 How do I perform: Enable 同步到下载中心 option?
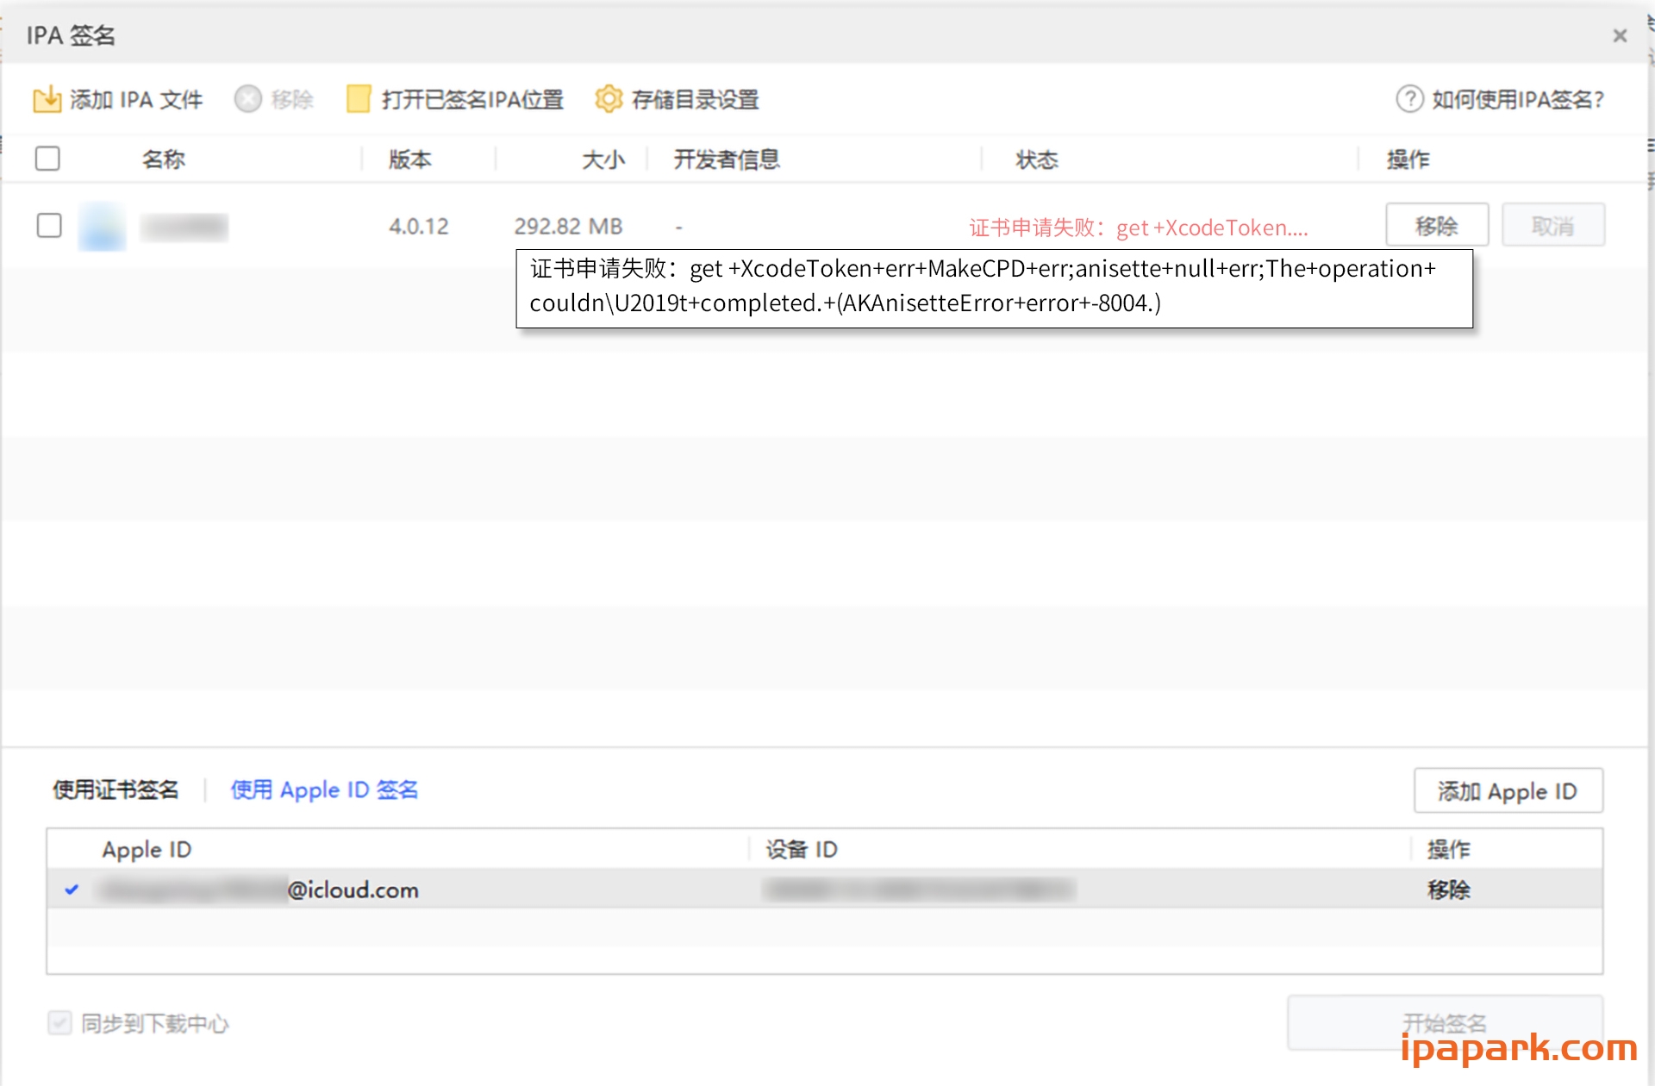coord(59,1023)
